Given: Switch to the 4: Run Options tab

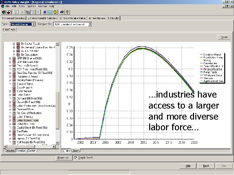Looking at the screenshot, I should tap(97, 18).
